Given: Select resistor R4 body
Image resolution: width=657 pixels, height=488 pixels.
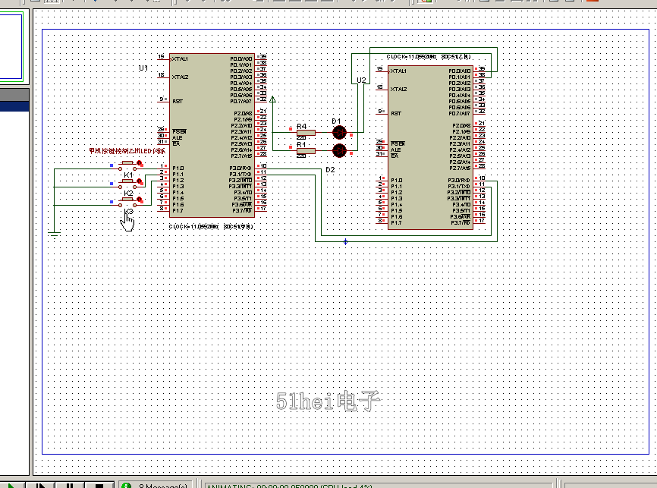Looking at the screenshot, I should click(x=306, y=133).
